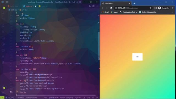Image resolution: width=176 pixels, height=99 pixels.
Task: Switch to the style.css editor tab
Action: pos(29,6)
